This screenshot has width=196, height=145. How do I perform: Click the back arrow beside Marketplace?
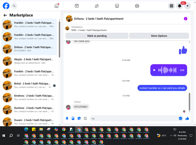coord(5,15)
